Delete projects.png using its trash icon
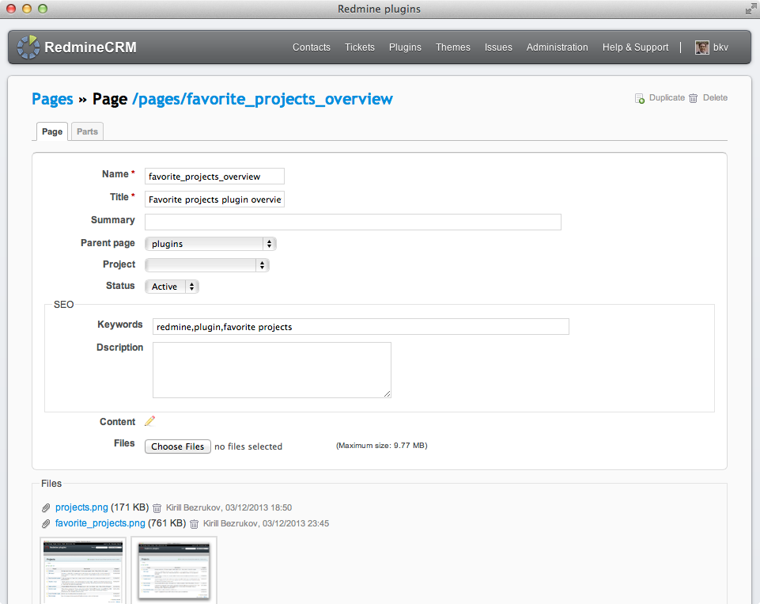This screenshot has width=760, height=604. click(157, 507)
